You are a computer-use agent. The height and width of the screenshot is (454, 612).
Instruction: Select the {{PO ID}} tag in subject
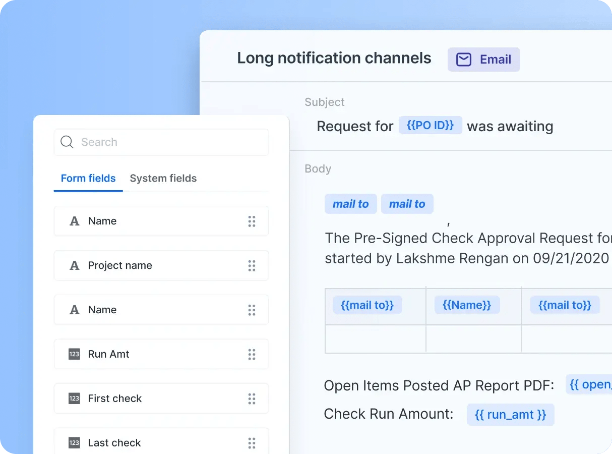[430, 125]
